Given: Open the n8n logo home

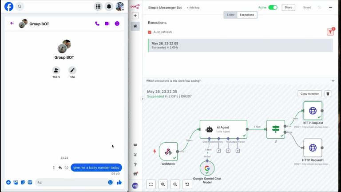Looking at the screenshot, I should tap(135, 7).
